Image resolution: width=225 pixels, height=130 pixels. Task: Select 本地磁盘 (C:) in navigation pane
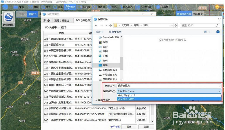click(x=108, y=70)
